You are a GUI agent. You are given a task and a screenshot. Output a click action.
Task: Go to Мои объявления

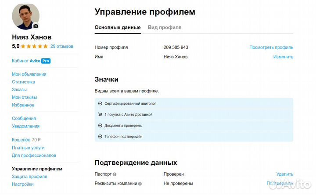29,74
